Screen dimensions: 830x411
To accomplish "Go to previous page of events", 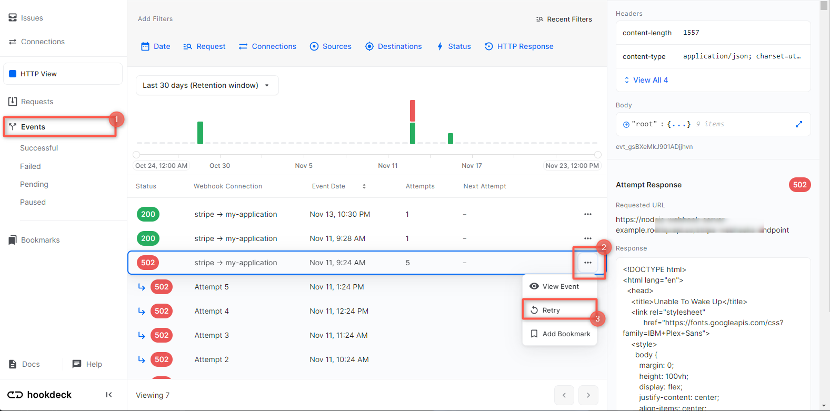I will pyautogui.click(x=564, y=395).
